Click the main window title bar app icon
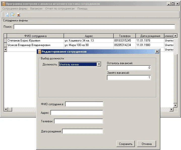This screenshot has height=150, width=181. point(3,4)
